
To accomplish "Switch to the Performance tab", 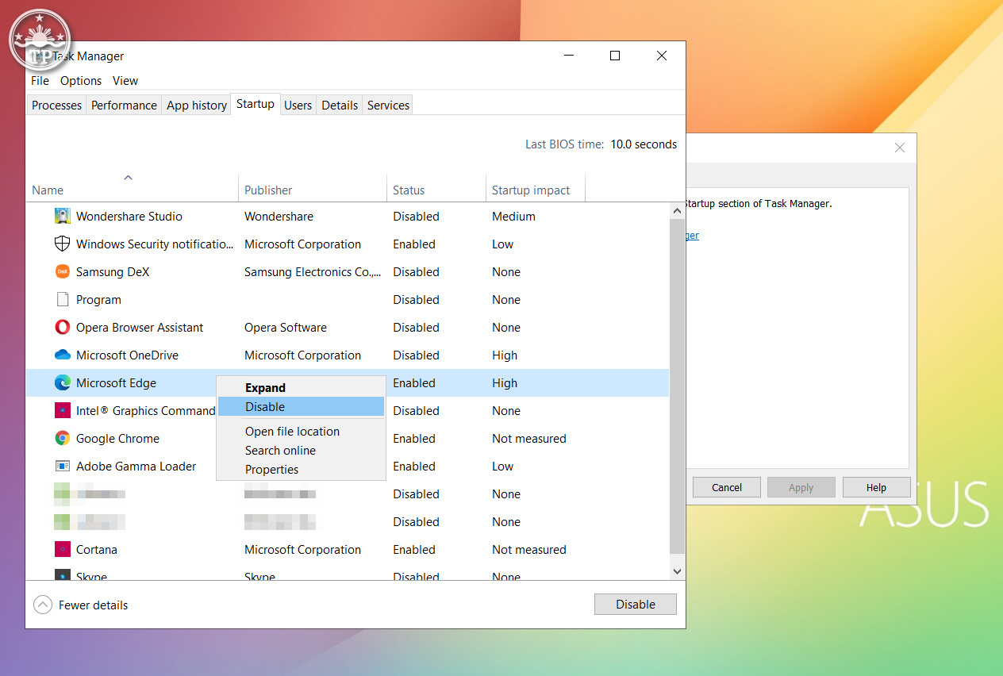I will pos(124,105).
